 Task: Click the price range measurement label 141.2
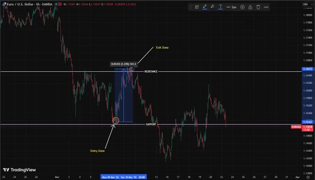[x=124, y=64]
